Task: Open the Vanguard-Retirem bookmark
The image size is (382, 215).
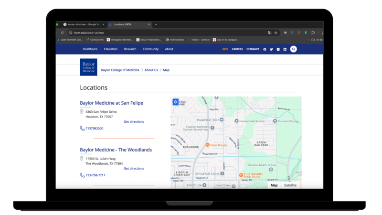Action: click(120, 40)
